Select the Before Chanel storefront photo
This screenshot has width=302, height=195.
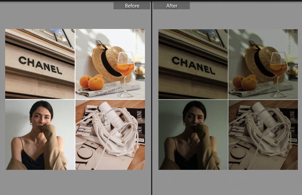click(40, 64)
